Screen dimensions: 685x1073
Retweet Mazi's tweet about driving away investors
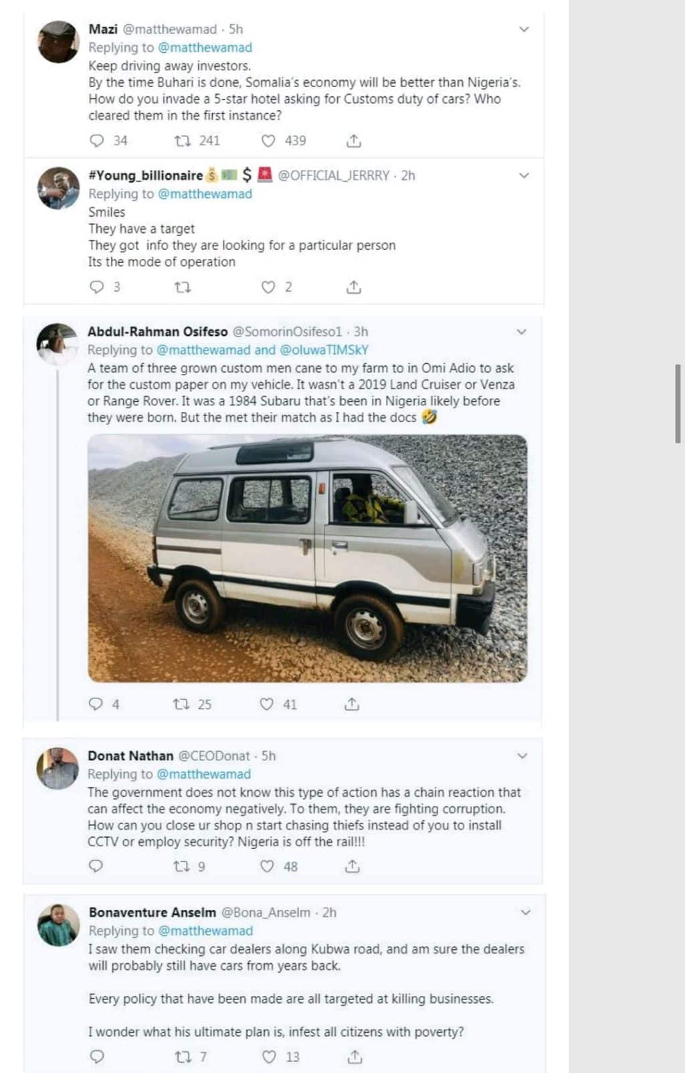tap(183, 141)
